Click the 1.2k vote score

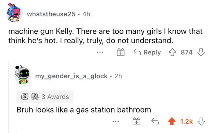(186, 121)
